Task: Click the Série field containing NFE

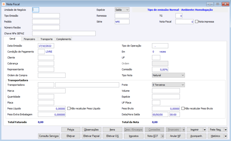Action: [x=122, y=22]
